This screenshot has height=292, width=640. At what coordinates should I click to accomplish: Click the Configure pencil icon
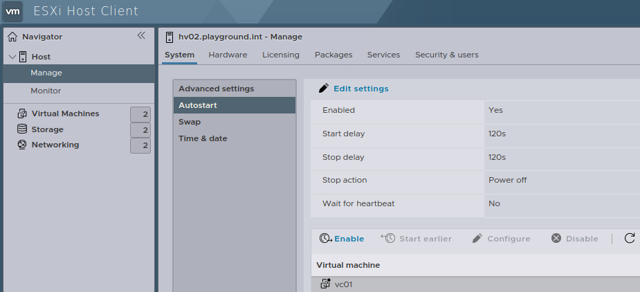point(477,239)
